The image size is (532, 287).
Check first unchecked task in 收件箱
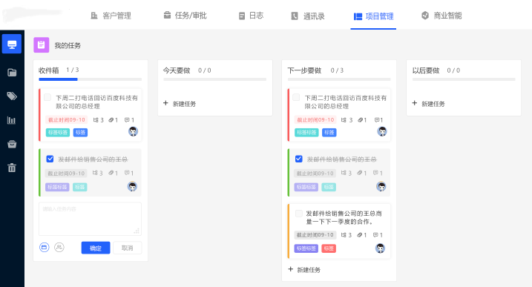tap(47, 98)
